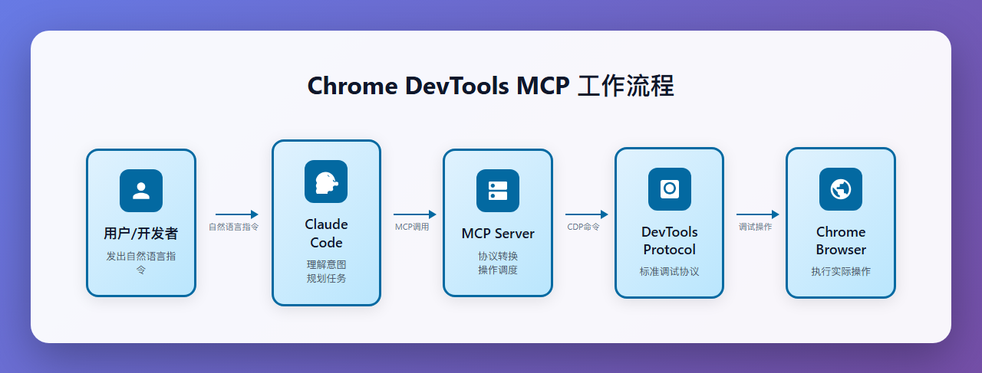Screen dimensions: 982x373
Task: Click the 标准调试协议 description
Action: point(669,271)
